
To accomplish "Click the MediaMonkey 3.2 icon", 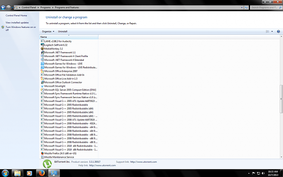I will [42, 49].
